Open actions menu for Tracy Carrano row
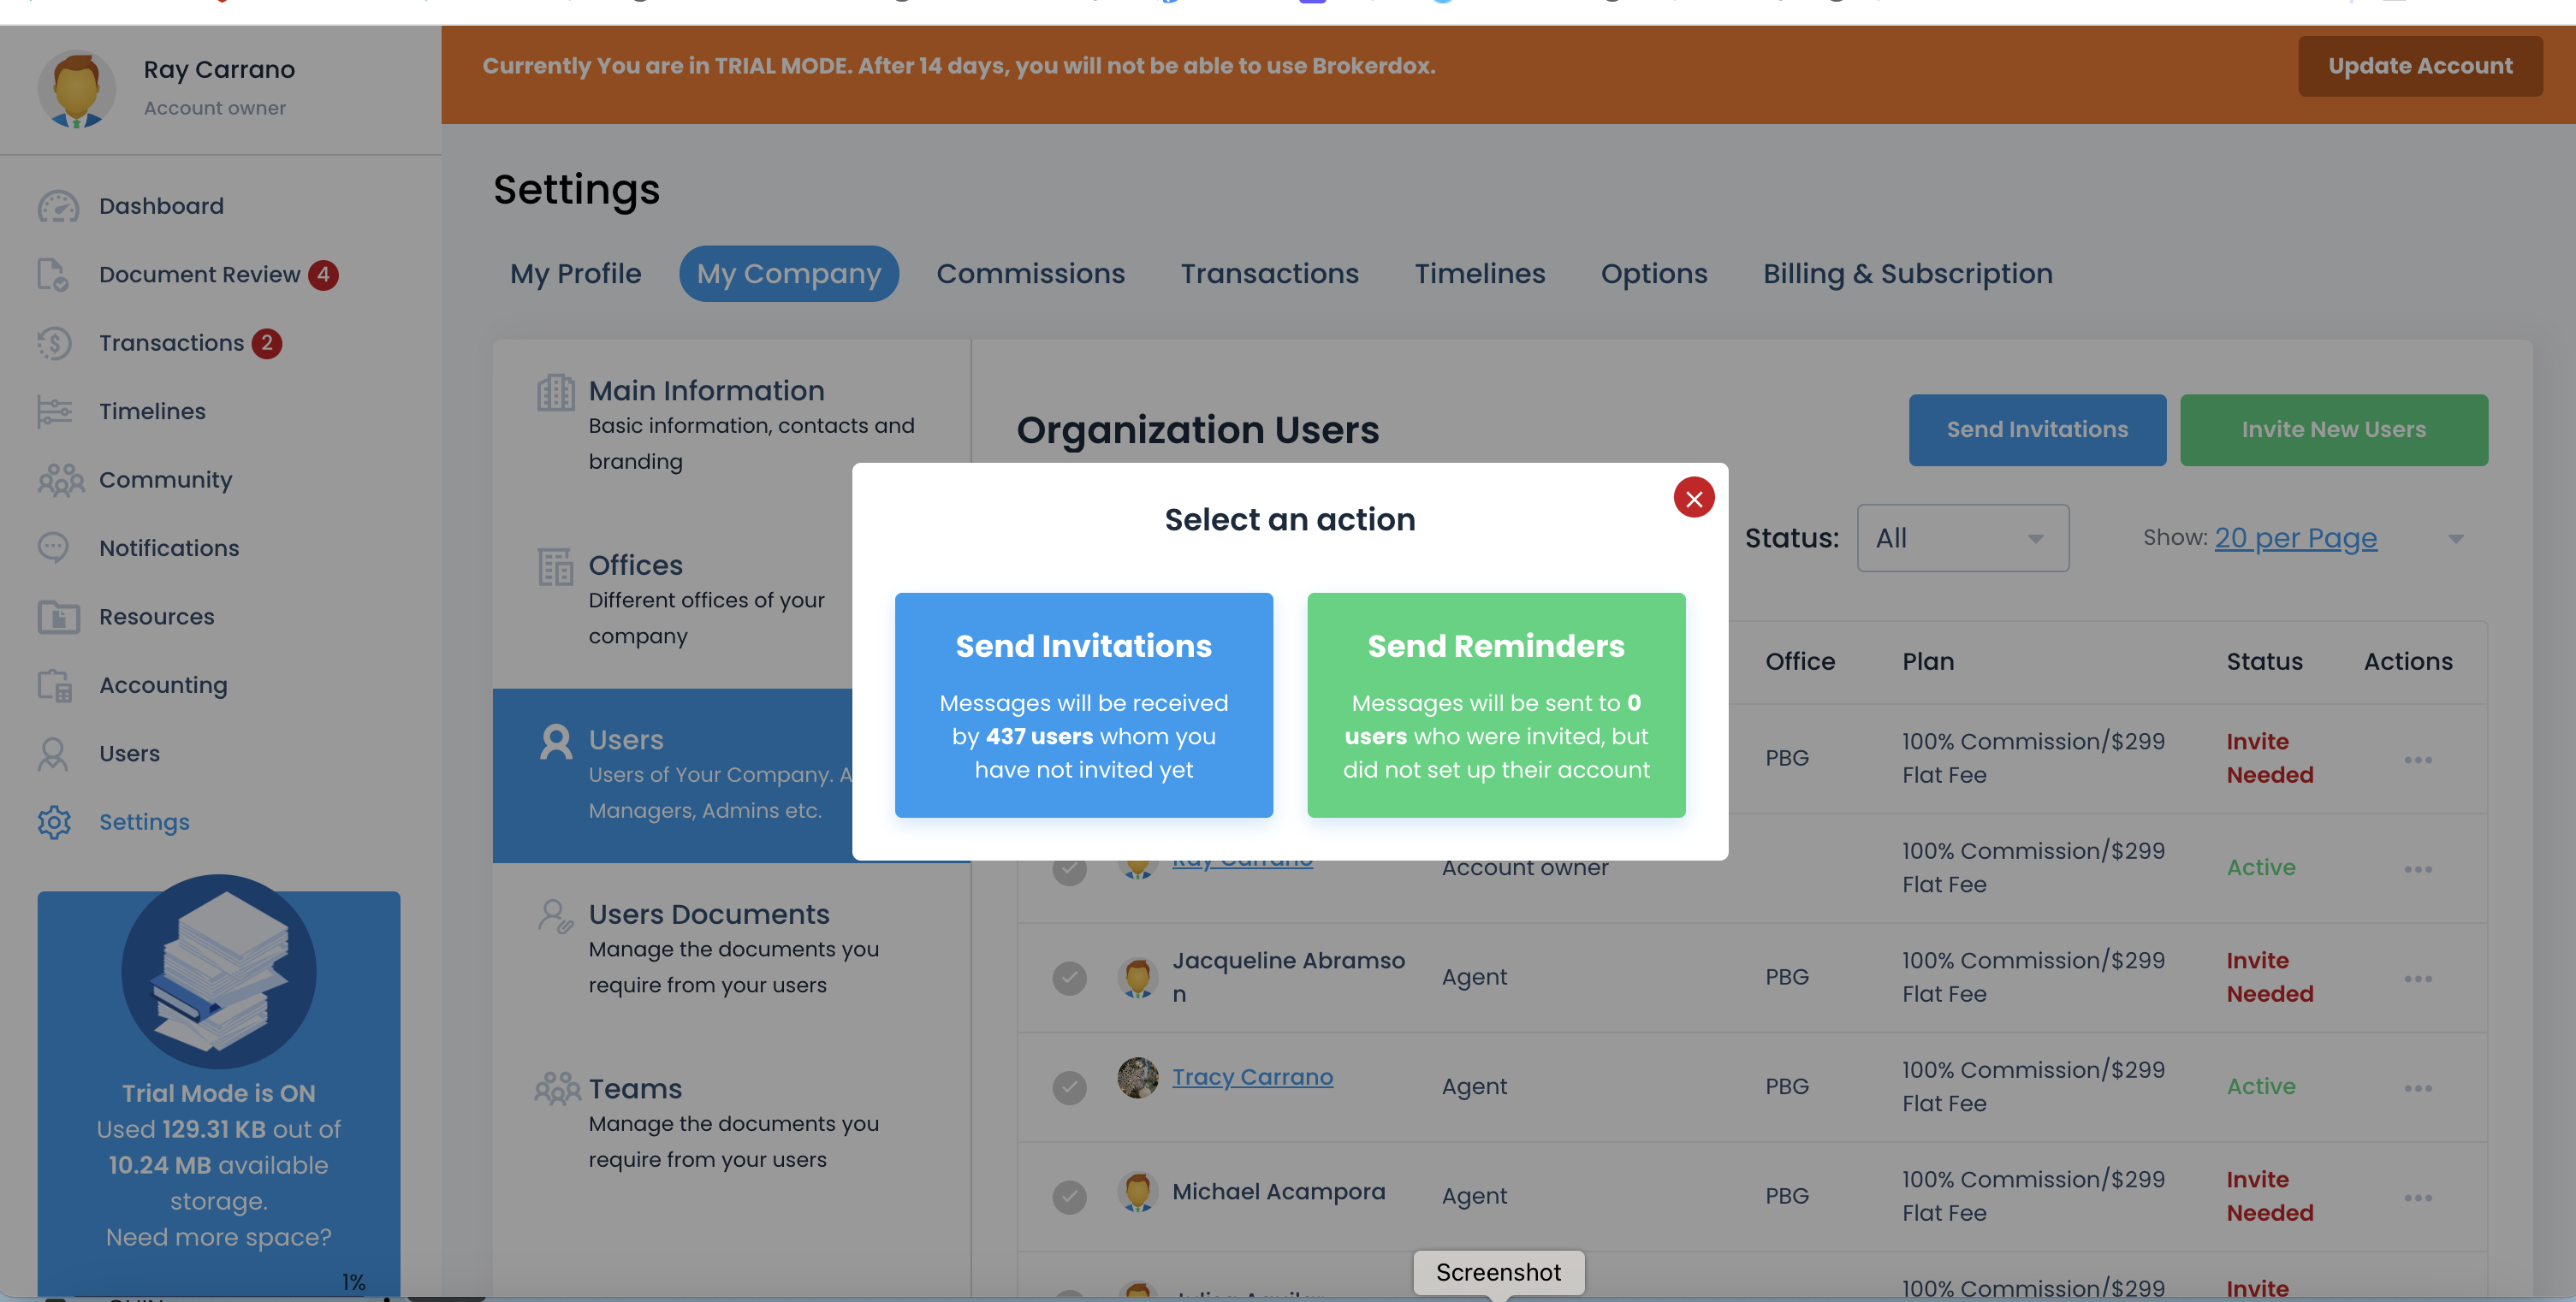2576x1302 pixels. pyautogui.click(x=2417, y=1088)
